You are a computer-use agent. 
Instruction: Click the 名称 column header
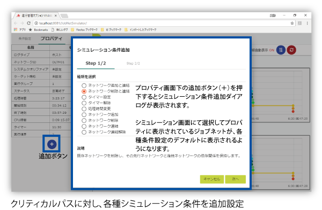pos(31,48)
